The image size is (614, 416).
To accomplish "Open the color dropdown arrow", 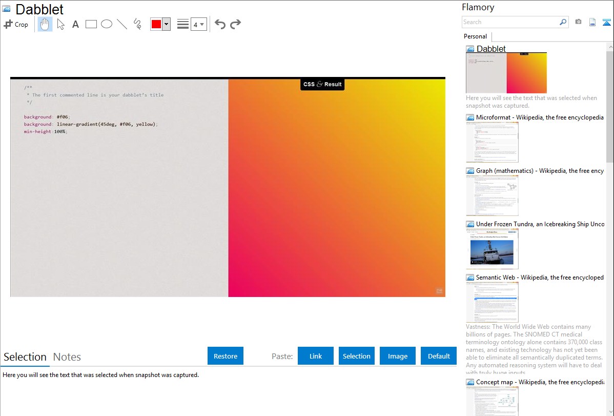I will click(x=167, y=24).
